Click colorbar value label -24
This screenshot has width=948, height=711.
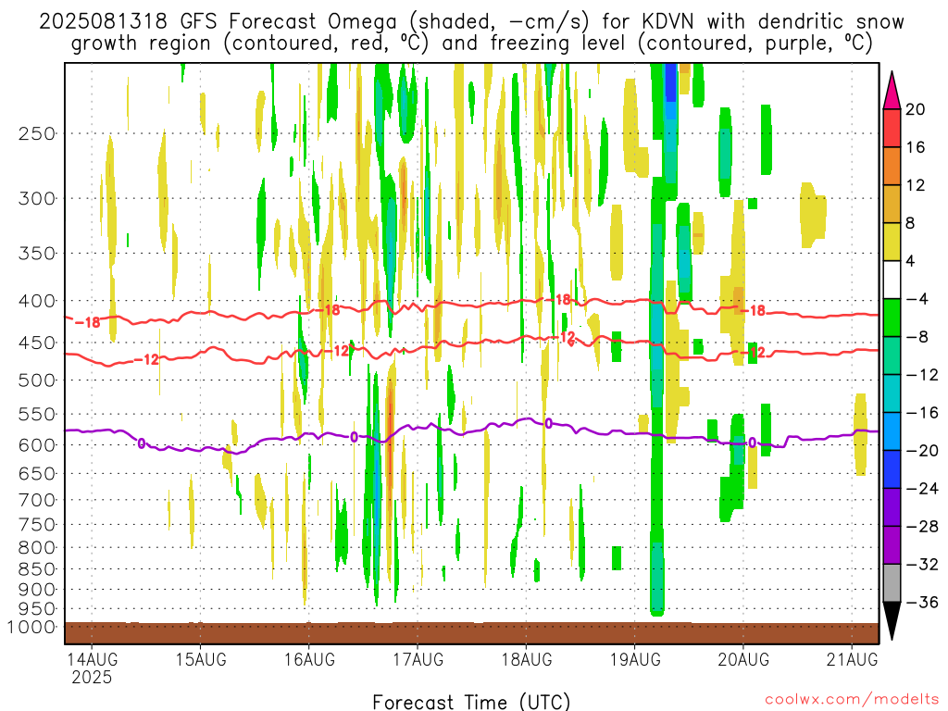pyautogui.click(x=922, y=488)
